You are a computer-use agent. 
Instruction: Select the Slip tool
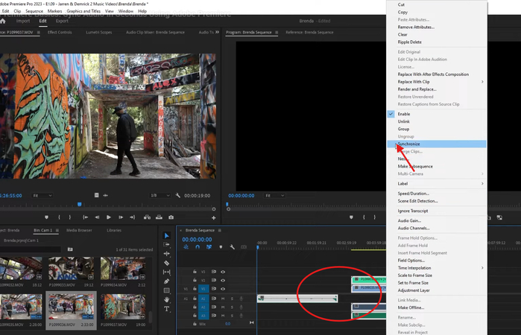166,272
